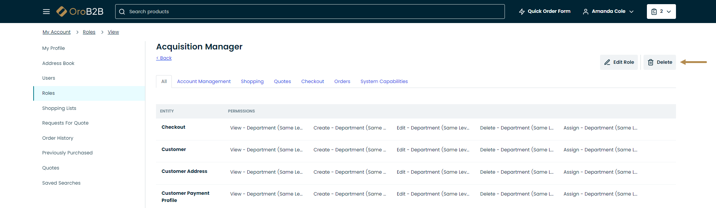The width and height of the screenshot is (716, 208).
Task: Expand the Amanda Cole user dropdown
Action: click(631, 12)
